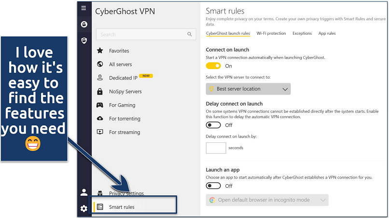The height and width of the screenshot is (218, 389).
Task: Turn off Connect on launch toggle
Action: click(x=213, y=66)
